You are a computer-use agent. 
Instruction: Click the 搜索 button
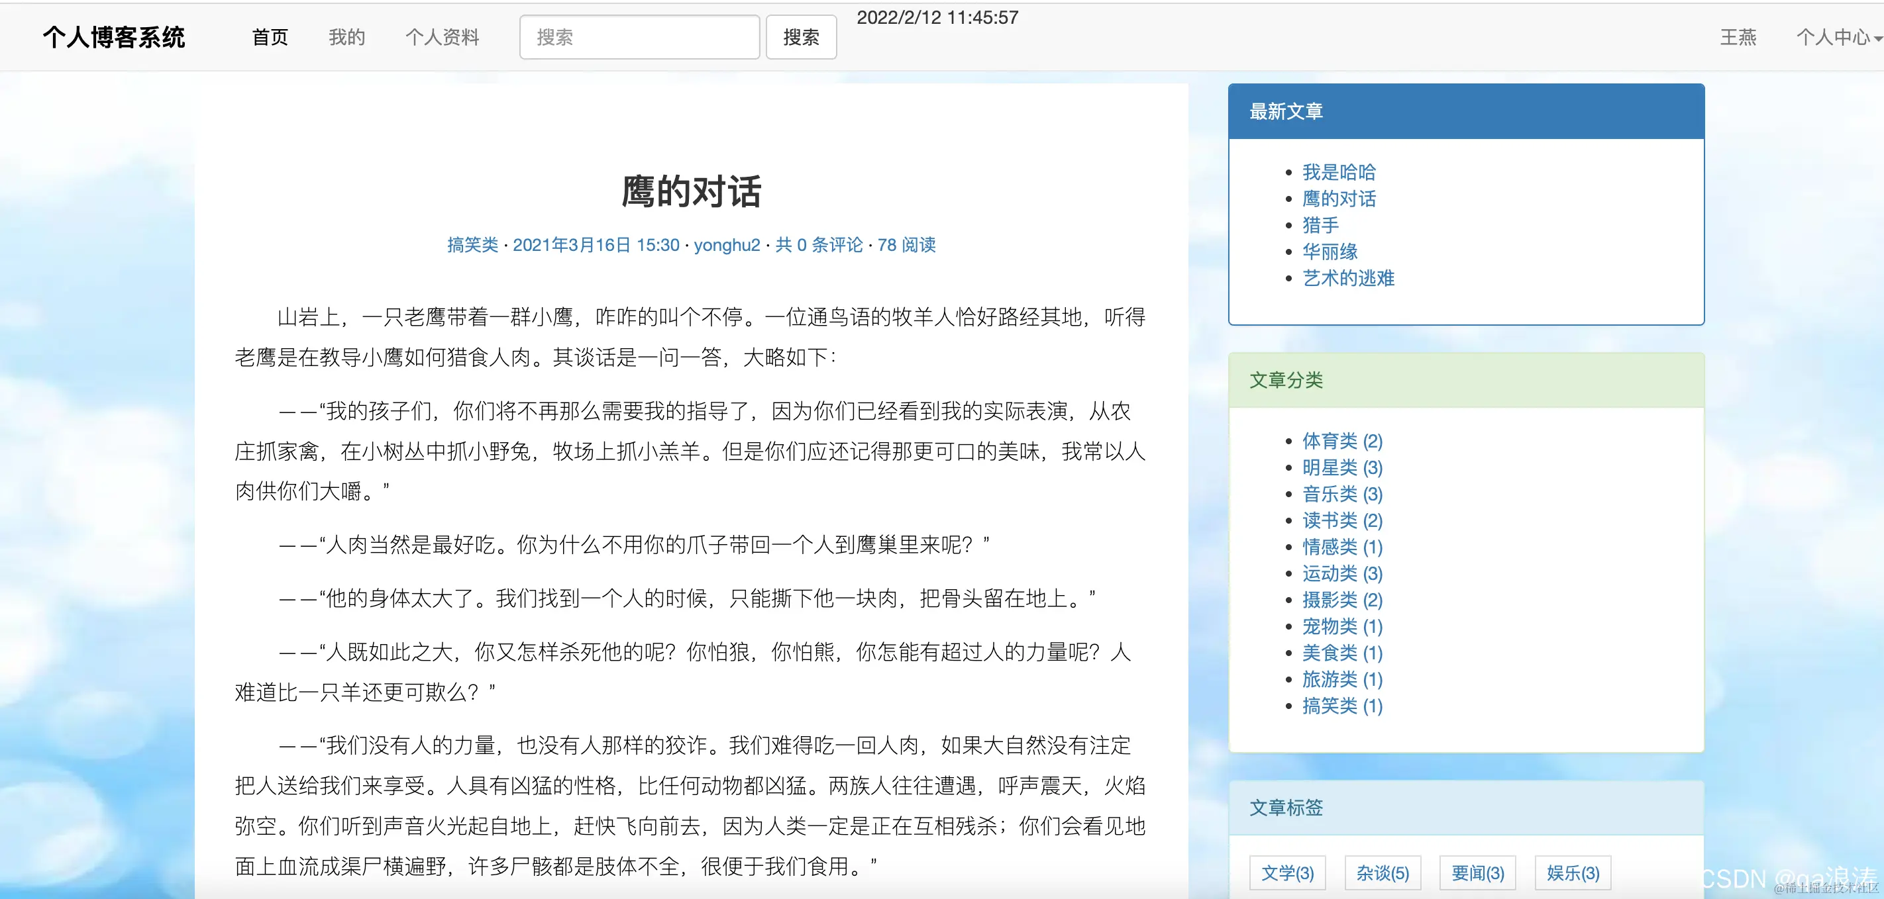[801, 36]
